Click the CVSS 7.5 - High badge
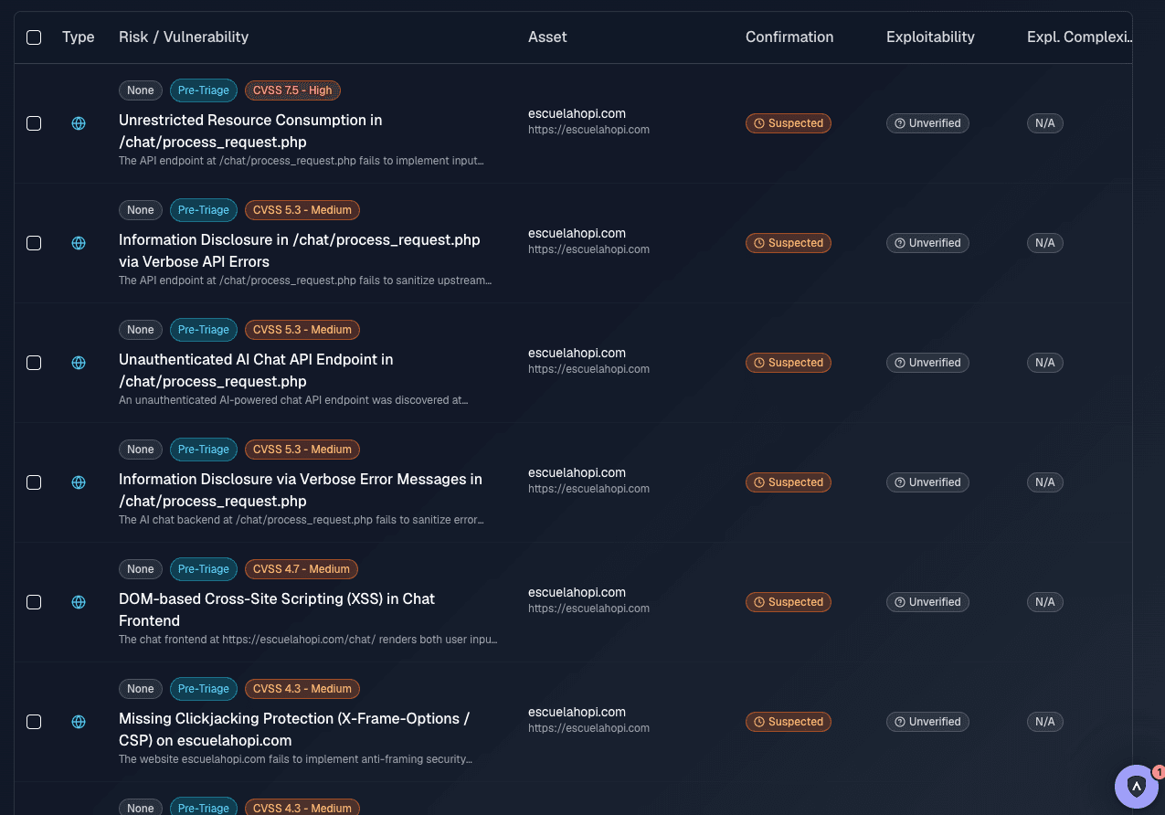1165x815 pixels. [292, 90]
